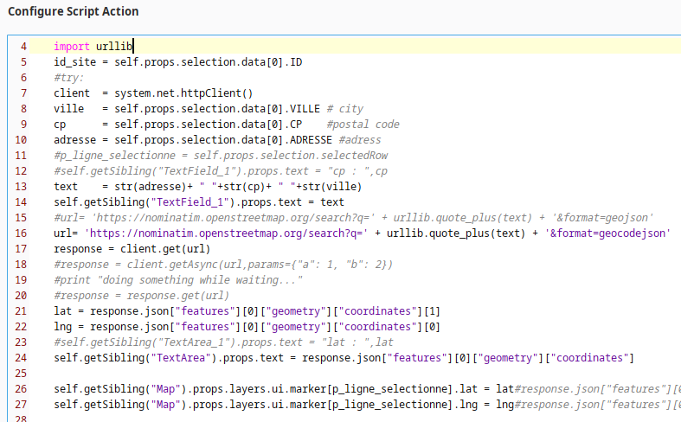
Task: Click line 24 setting 'TextArea' props.text
Action: (344, 358)
